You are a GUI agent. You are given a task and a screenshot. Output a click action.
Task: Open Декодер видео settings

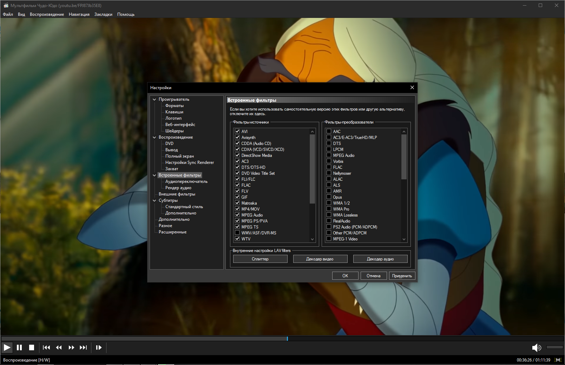click(x=320, y=259)
